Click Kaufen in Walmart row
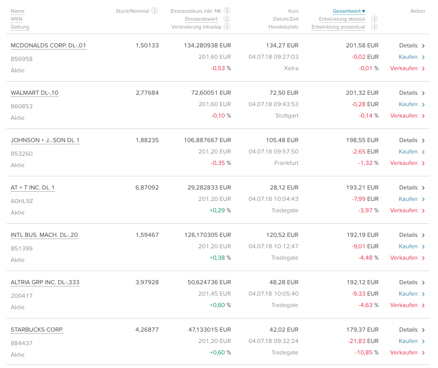 point(412,104)
